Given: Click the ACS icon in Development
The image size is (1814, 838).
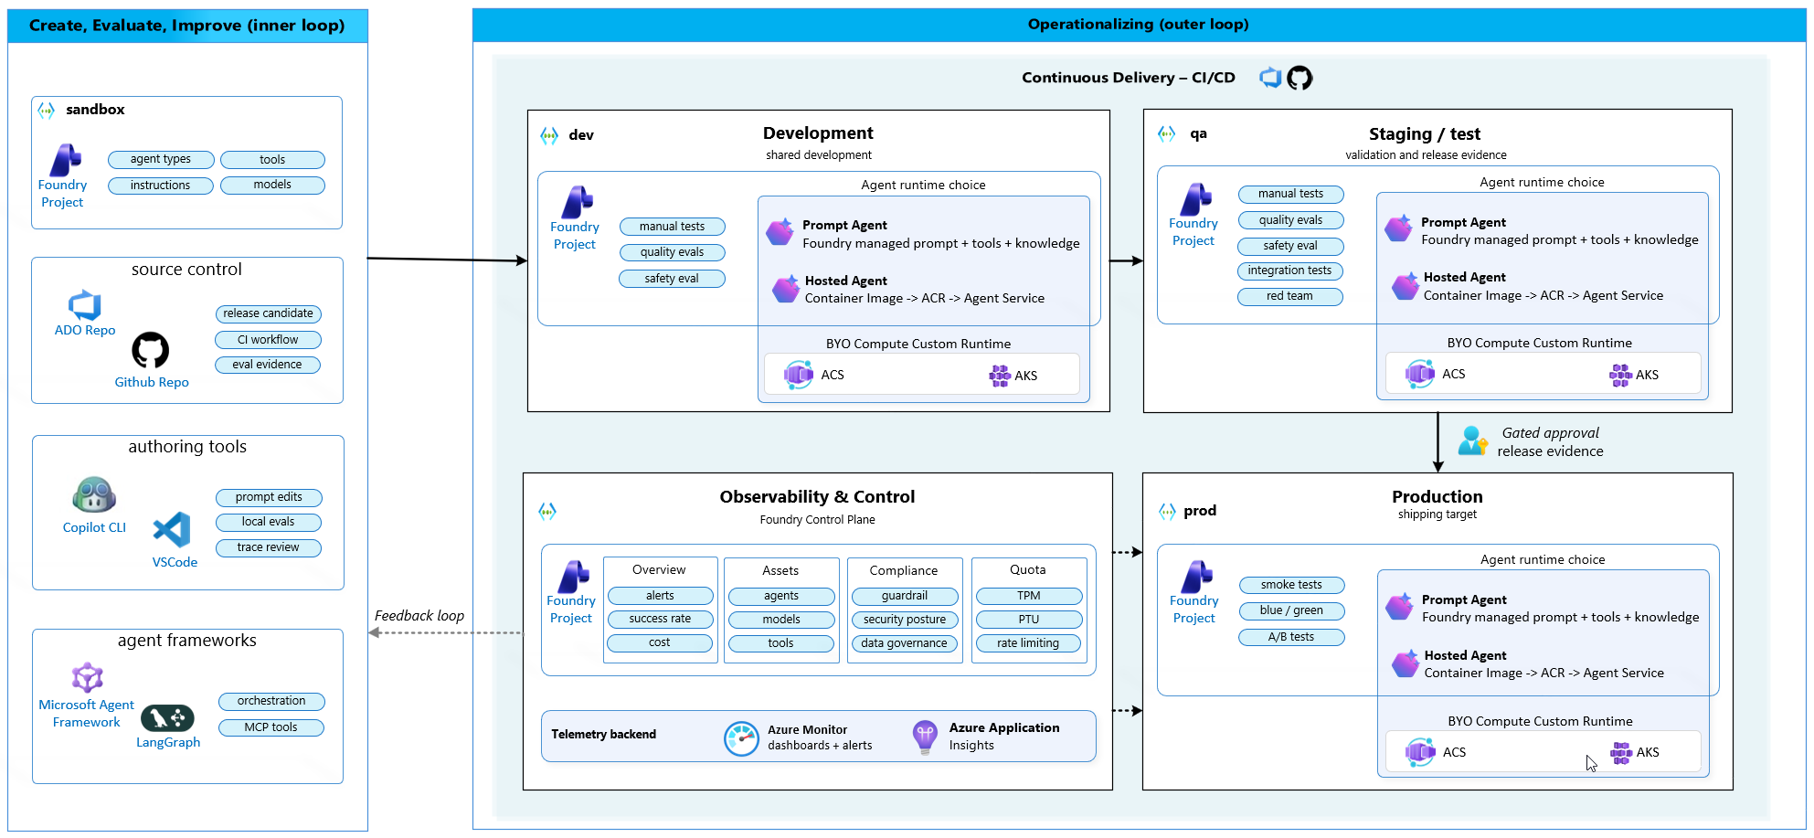Looking at the screenshot, I should [799, 374].
